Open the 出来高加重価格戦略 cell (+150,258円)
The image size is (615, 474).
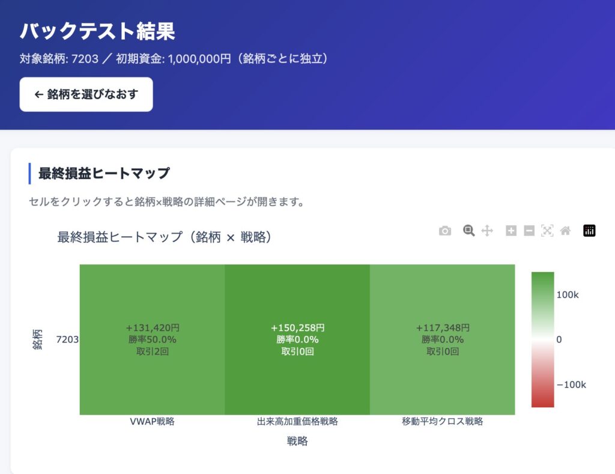point(297,339)
